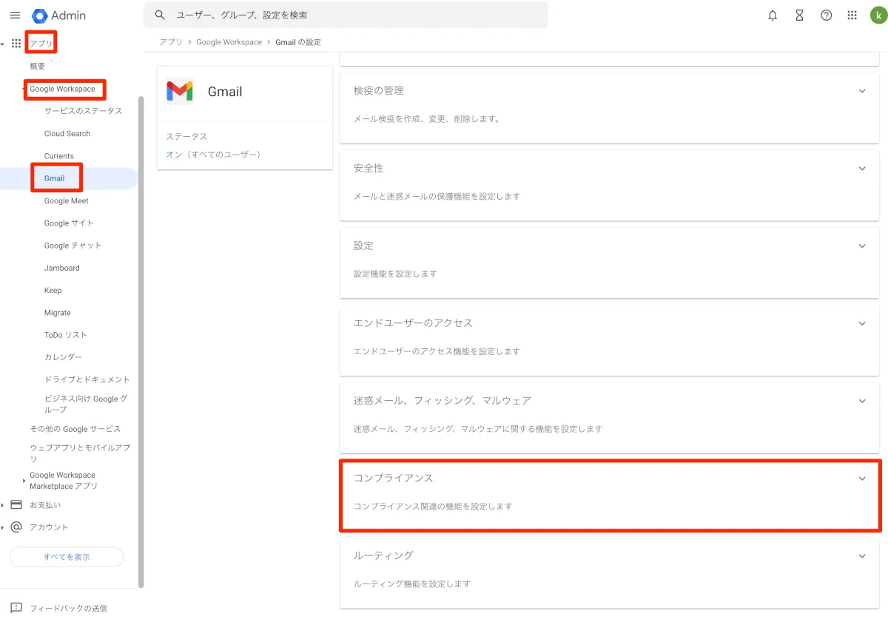Click the すべてを表示 button
The height and width of the screenshot is (619, 888).
(67, 557)
